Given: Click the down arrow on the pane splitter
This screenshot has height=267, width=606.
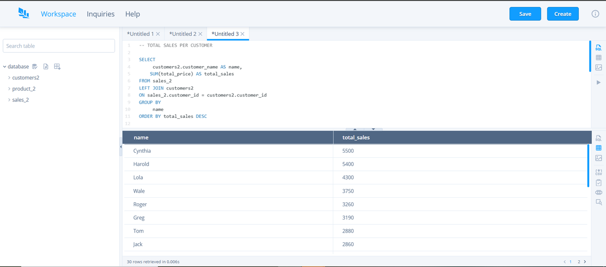Looking at the screenshot, I should [x=373, y=128].
